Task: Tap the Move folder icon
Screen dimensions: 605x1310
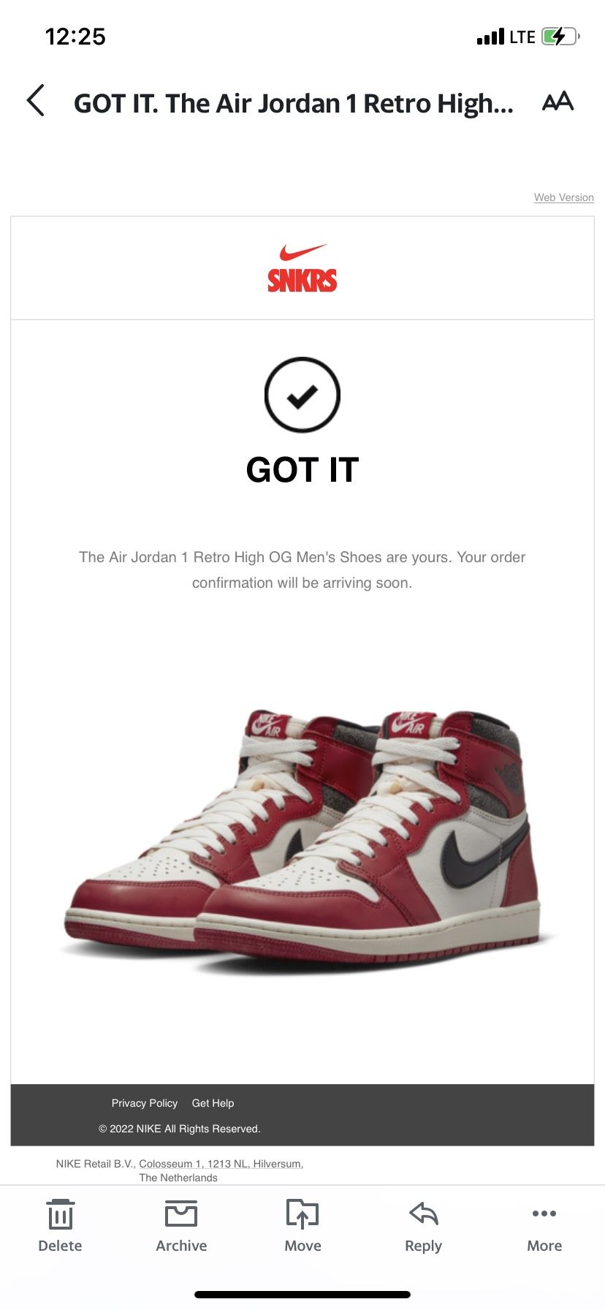Action: (302, 1214)
